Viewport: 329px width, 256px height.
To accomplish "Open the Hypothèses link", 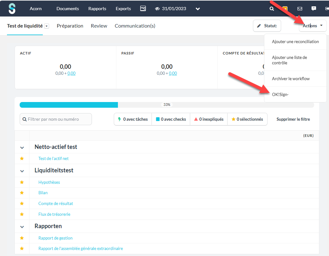I will (49, 182).
